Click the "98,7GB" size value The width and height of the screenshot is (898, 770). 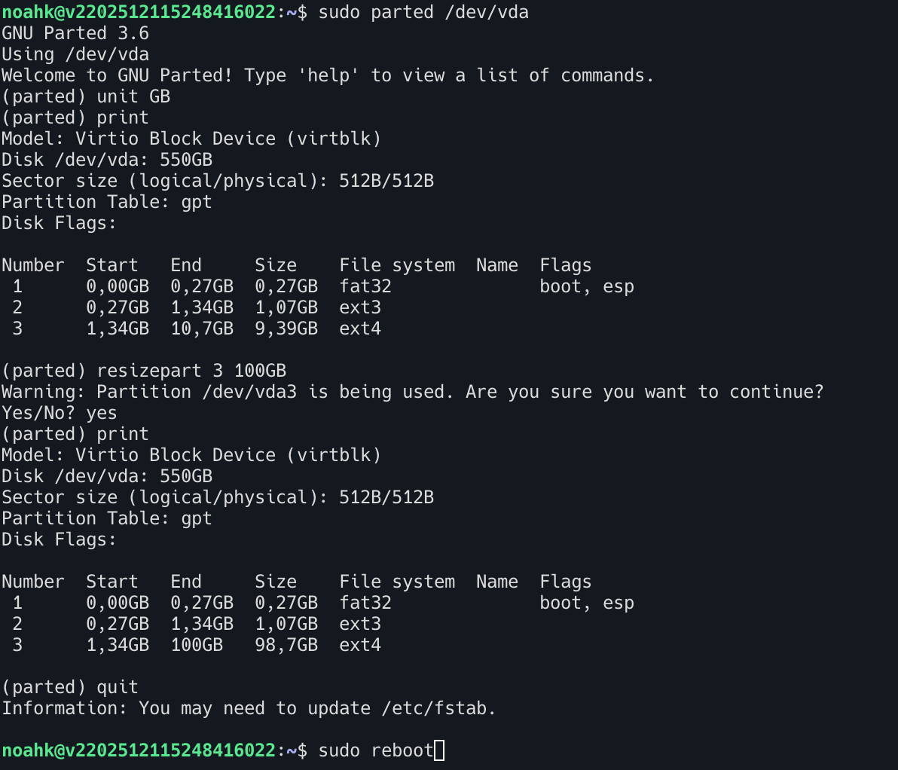tap(286, 645)
